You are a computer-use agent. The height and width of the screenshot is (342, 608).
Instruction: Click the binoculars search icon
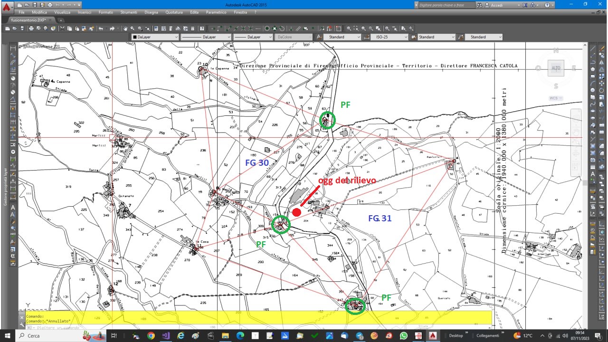click(480, 5)
